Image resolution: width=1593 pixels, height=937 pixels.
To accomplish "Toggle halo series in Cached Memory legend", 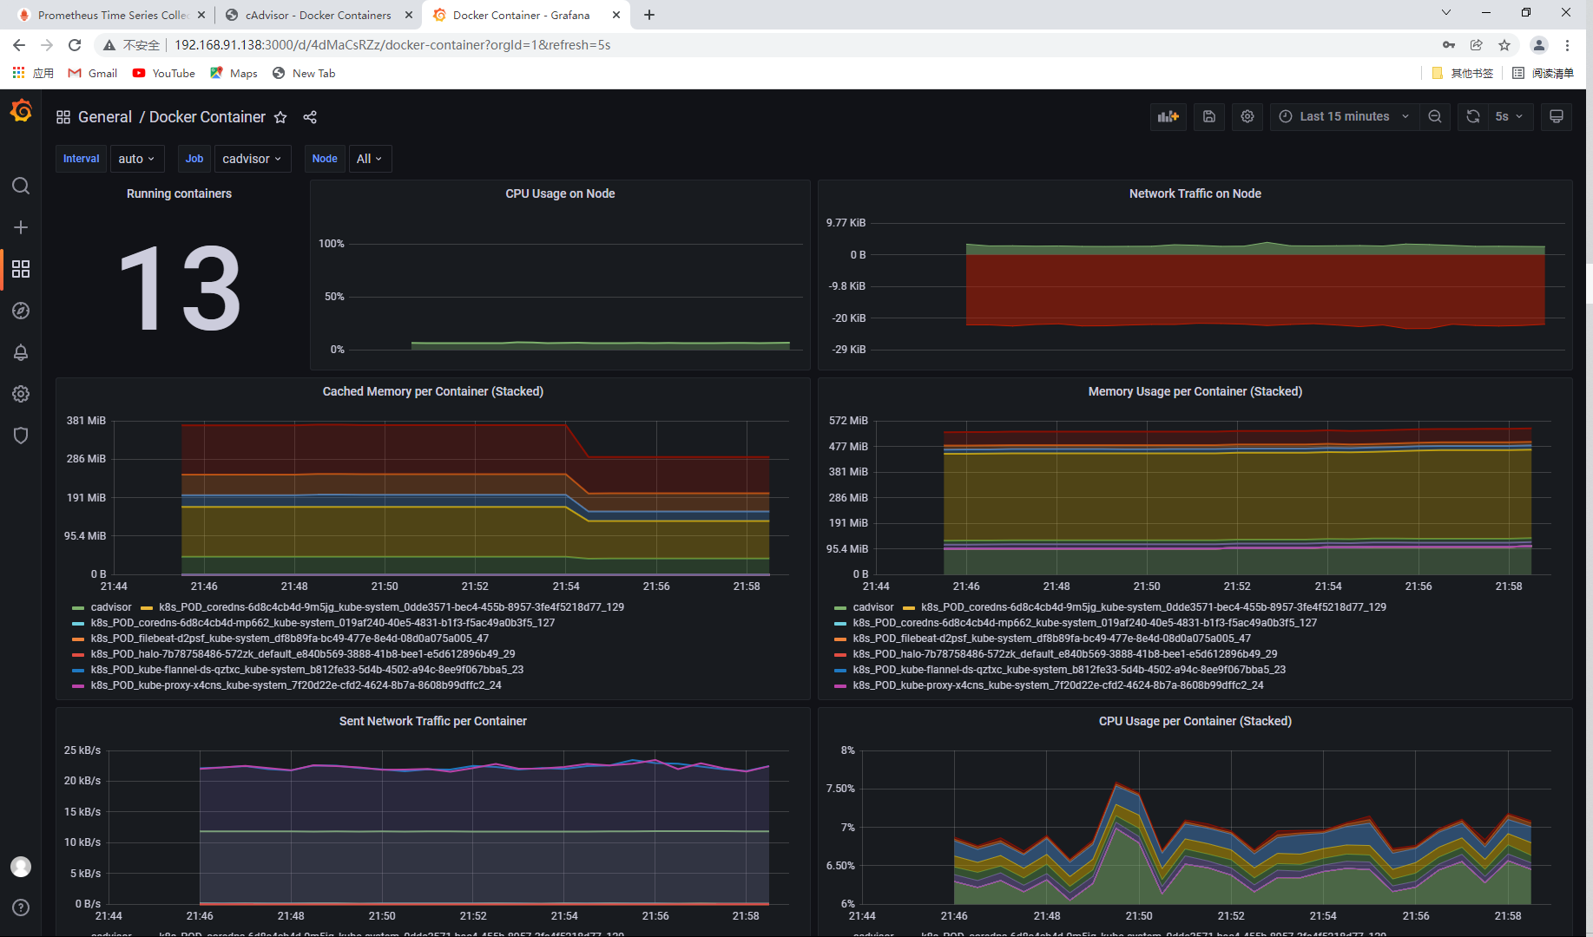I will tap(303, 654).
